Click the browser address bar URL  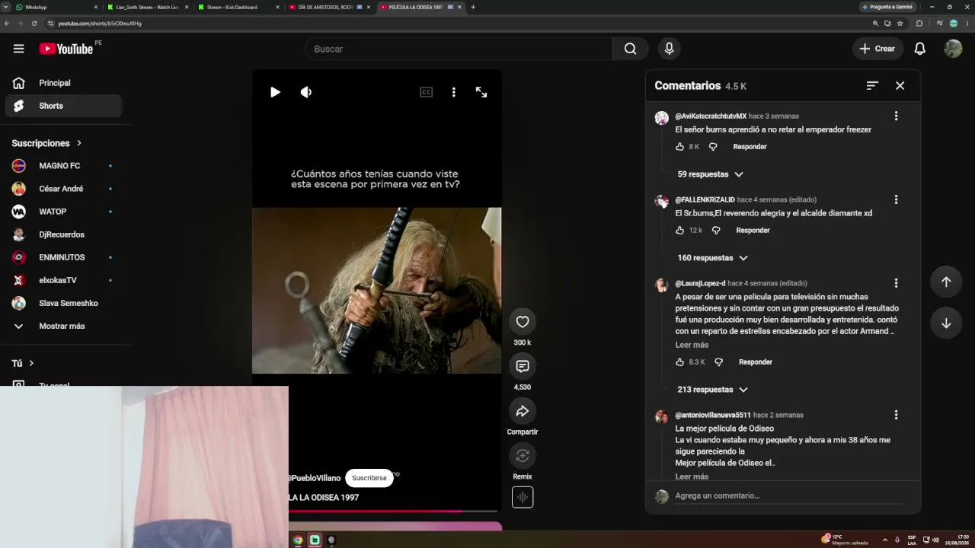coord(100,24)
